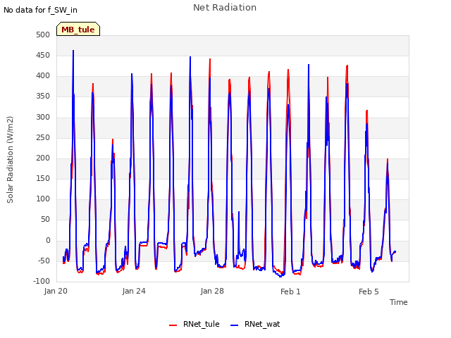The height and width of the screenshot is (338, 451).
Task: Click the Net Radiation chart title
Action: (225, 8)
